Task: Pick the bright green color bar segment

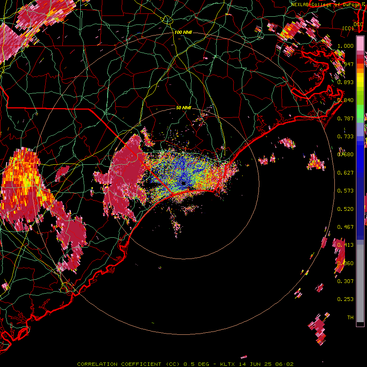Action: pos(360,111)
